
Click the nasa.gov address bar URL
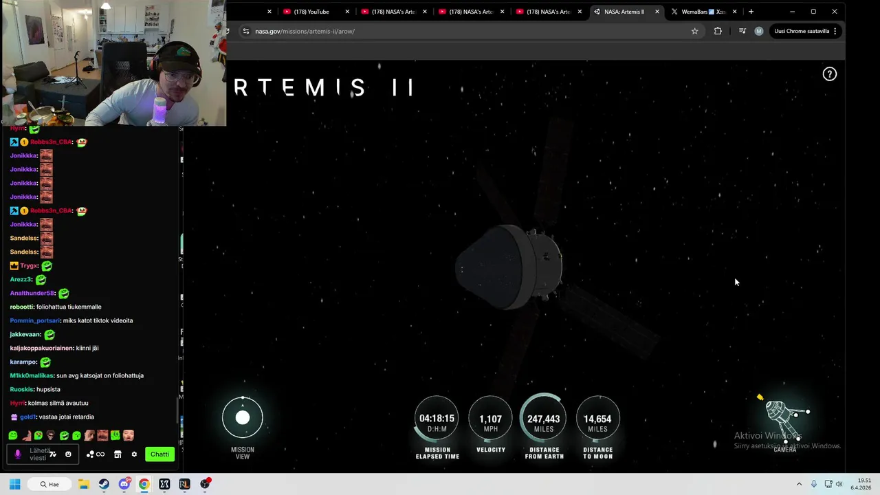click(305, 31)
